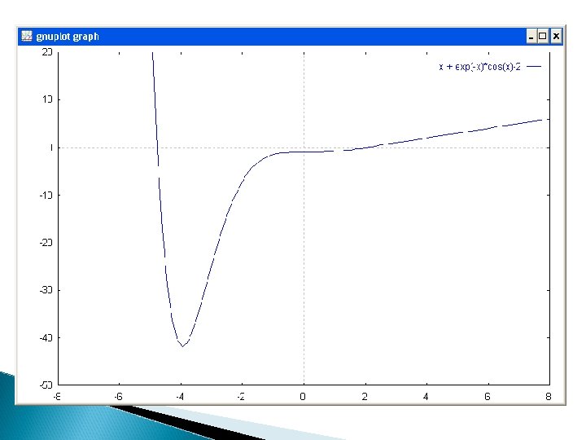Click the x-axis label 2
Viewport: 586px width, 440px height.
[365, 397]
